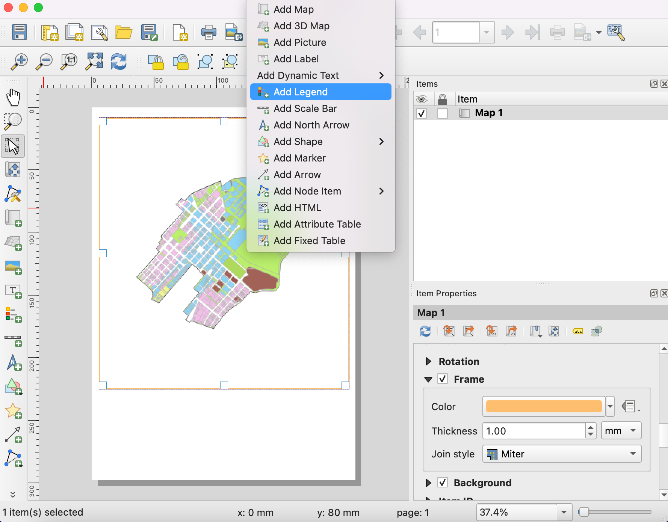668x522 pixels.
Task: Open the thickness unit mm dropdown
Action: coord(621,431)
